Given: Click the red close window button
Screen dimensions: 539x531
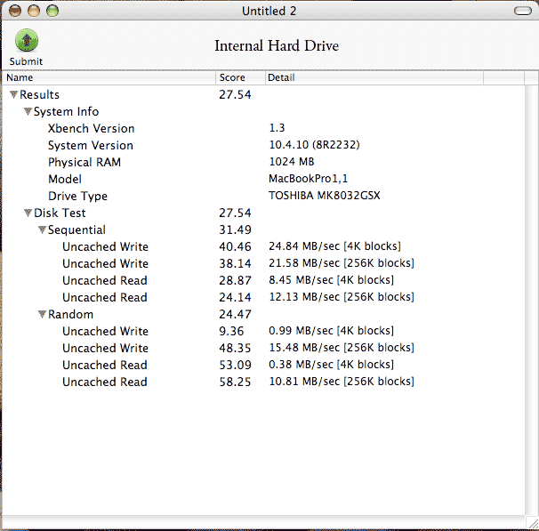Looking at the screenshot, I should (15, 11).
